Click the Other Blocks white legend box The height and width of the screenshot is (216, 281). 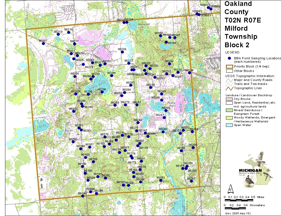click(229, 71)
